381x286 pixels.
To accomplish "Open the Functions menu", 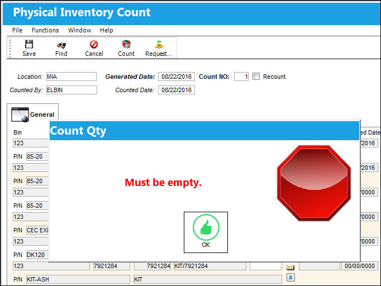I will pyautogui.click(x=45, y=30).
